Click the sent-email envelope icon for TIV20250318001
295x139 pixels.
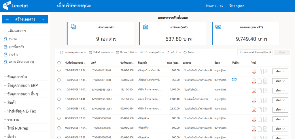click(234, 80)
